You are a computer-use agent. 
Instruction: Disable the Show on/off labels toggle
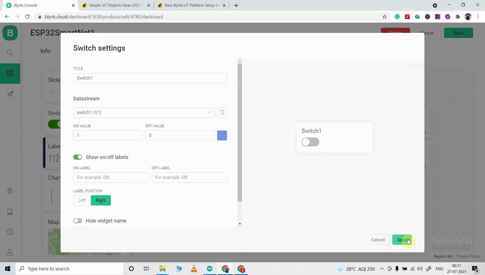click(78, 157)
